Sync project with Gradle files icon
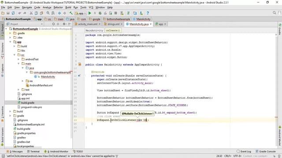Viewport: 282px width, 158px height. [x=128, y=13]
